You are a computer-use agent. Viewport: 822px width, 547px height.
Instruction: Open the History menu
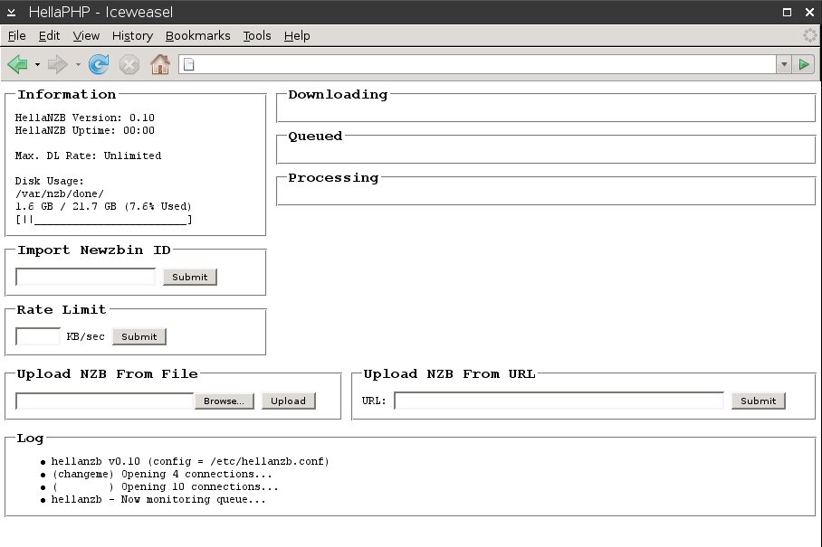tap(132, 35)
